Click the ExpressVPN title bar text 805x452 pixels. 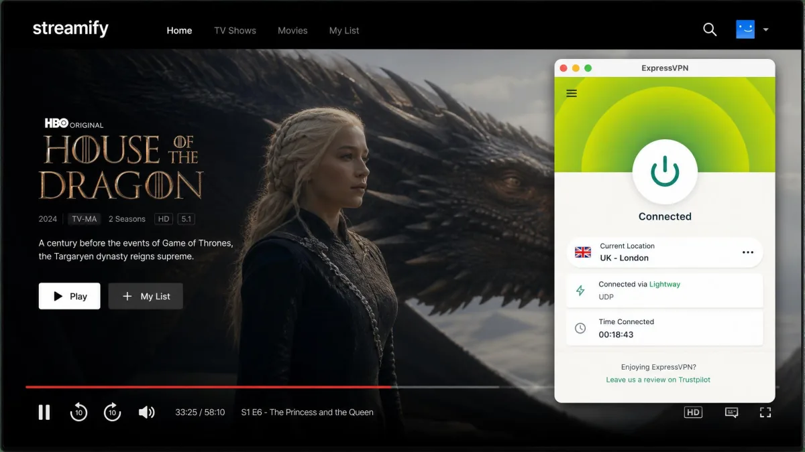pos(665,68)
